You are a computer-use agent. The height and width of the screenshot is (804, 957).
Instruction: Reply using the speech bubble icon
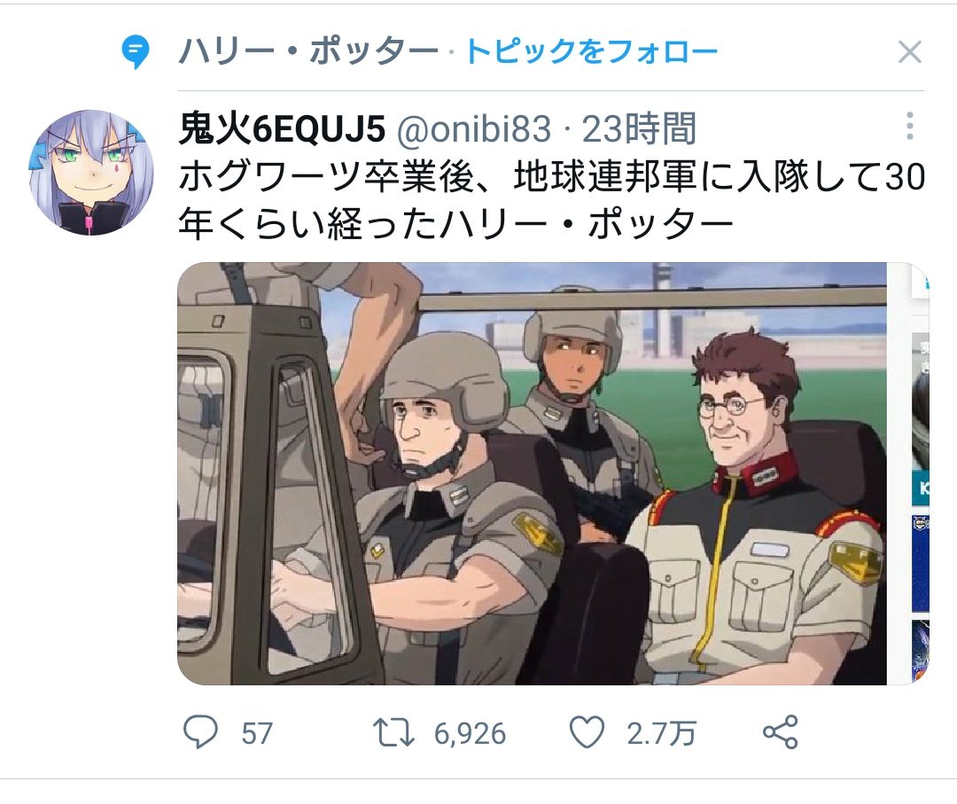[x=201, y=732]
